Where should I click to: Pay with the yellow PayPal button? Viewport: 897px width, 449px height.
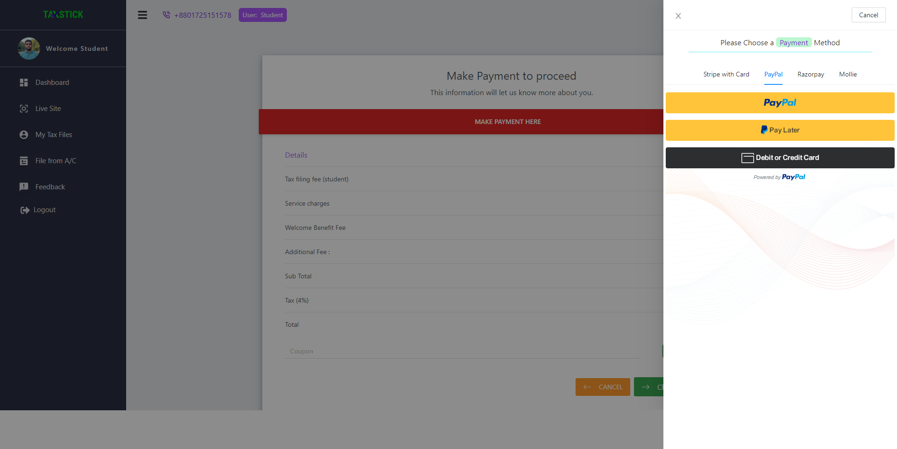tap(780, 103)
